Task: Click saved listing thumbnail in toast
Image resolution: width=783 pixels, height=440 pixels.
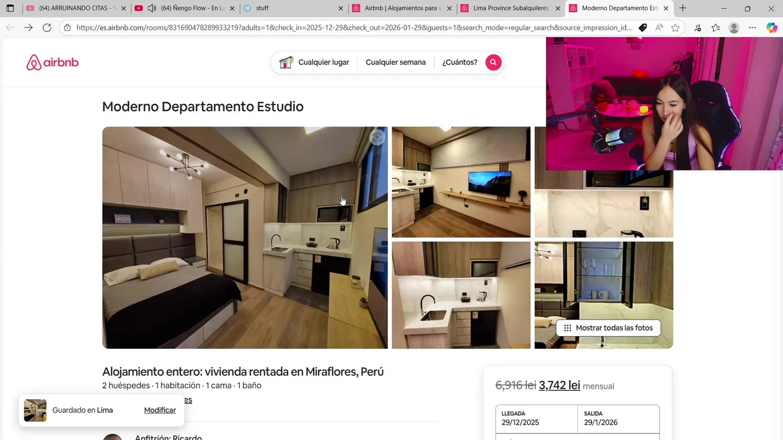Action: 35,410
